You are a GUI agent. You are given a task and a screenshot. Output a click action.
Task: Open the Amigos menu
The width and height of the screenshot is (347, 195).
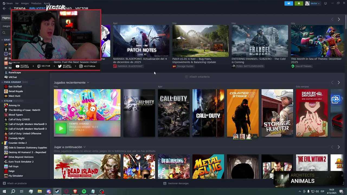click(x=25, y=3)
